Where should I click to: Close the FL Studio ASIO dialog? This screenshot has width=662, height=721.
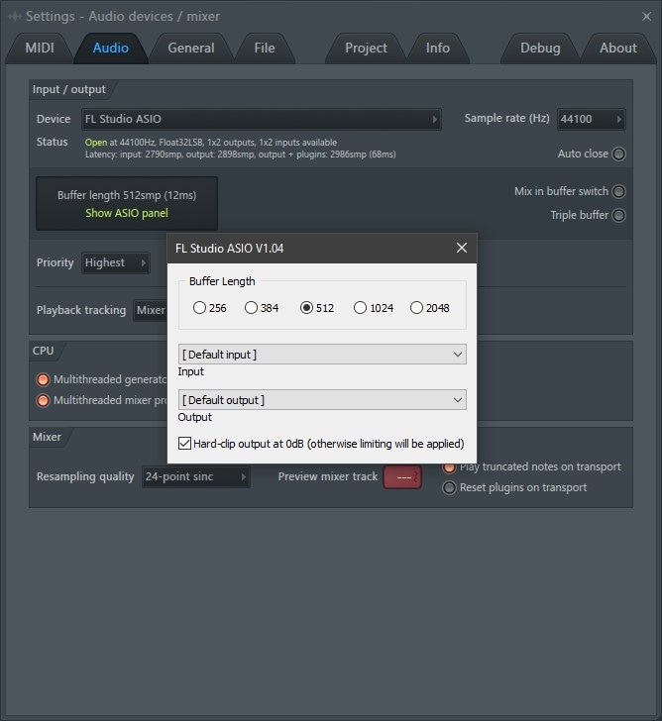[462, 248]
